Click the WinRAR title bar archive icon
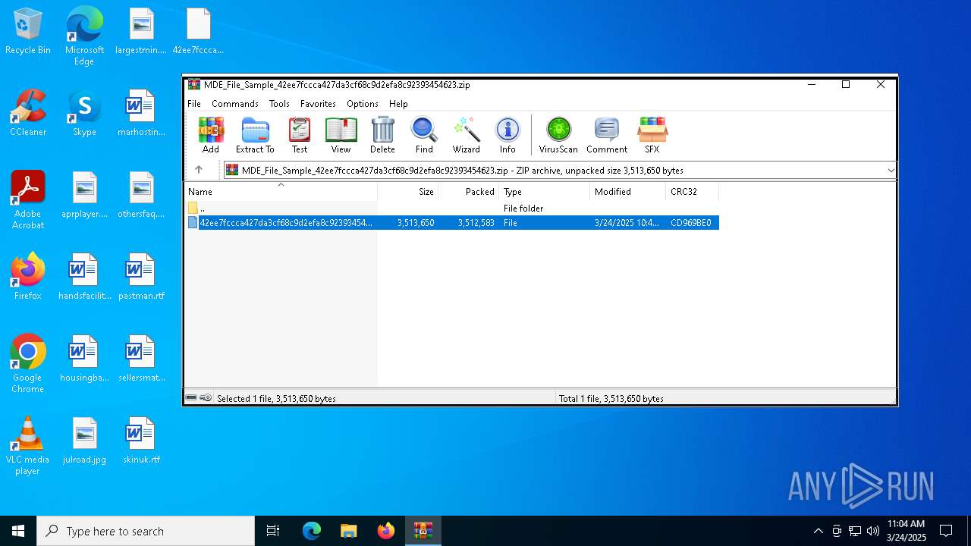 coord(194,84)
